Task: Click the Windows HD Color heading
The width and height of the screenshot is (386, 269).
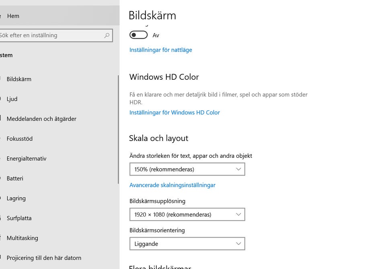Action: coord(164,77)
